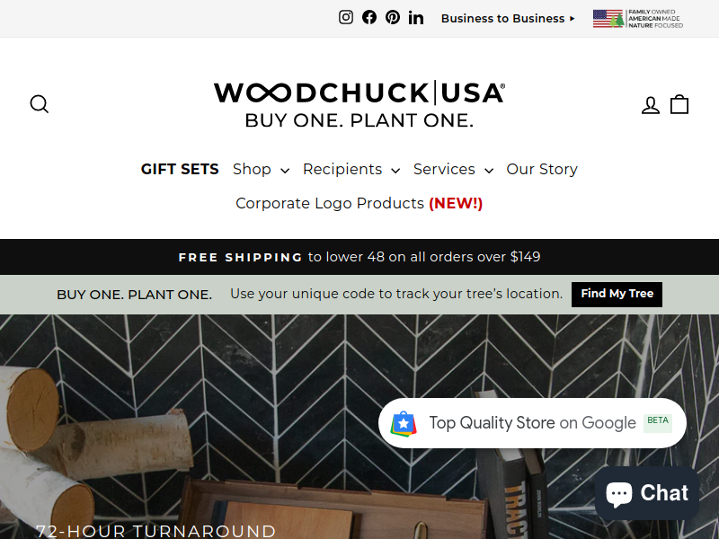Click the Find My Tree button
719x539 pixels.
click(x=617, y=294)
